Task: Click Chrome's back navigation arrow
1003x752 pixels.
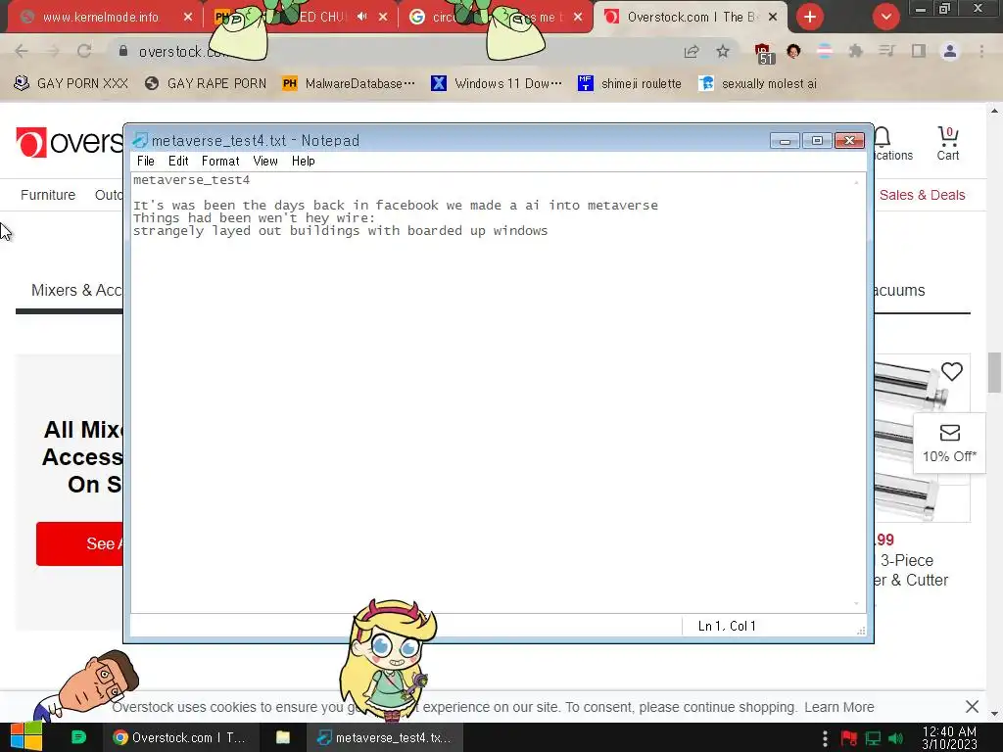Action: [x=22, y=51]
